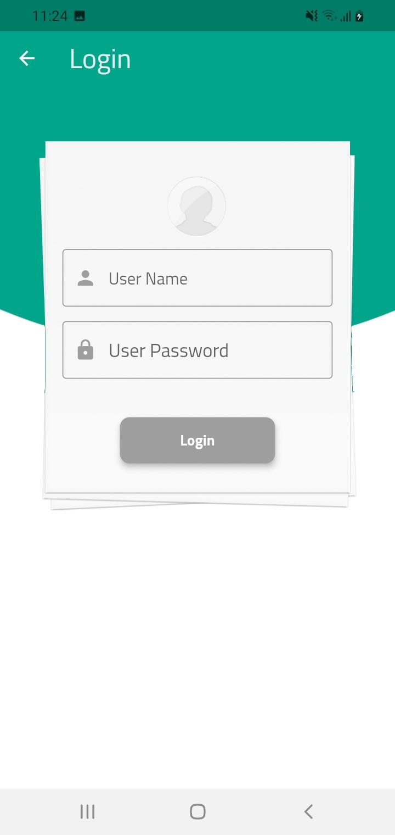Click the padlock icon in the User Password field
Image resolution: width=395 pixels, height=835 pixels.
[85, 350]
